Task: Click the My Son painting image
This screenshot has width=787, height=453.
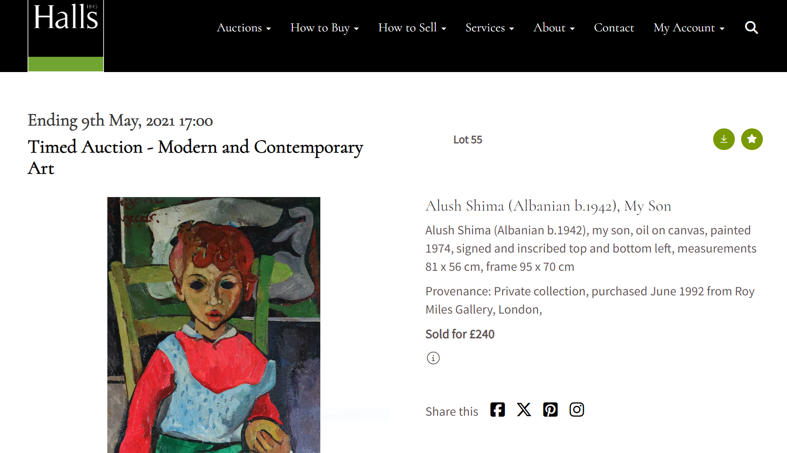Action: (x=214, y=325)
